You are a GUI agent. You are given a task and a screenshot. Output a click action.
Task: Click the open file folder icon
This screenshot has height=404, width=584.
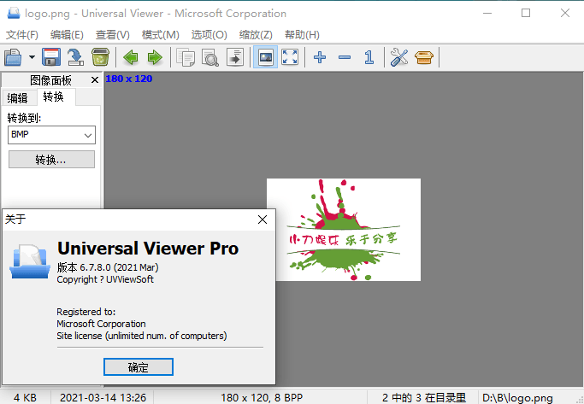tap(14, 57)
